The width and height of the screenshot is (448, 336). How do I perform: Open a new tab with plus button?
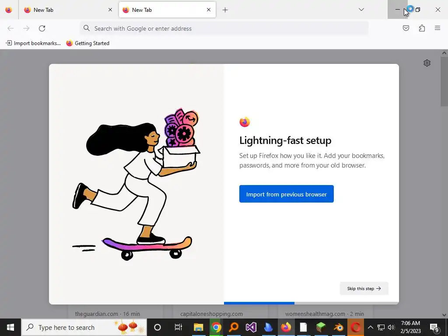(225, 10)
